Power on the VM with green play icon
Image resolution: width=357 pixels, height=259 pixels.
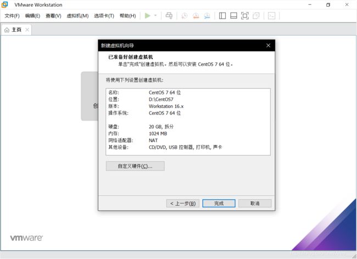tap(148, 16)
